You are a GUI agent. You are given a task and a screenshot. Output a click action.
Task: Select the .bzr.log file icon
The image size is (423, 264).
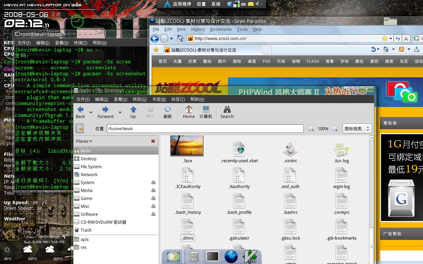coord(341,149)
